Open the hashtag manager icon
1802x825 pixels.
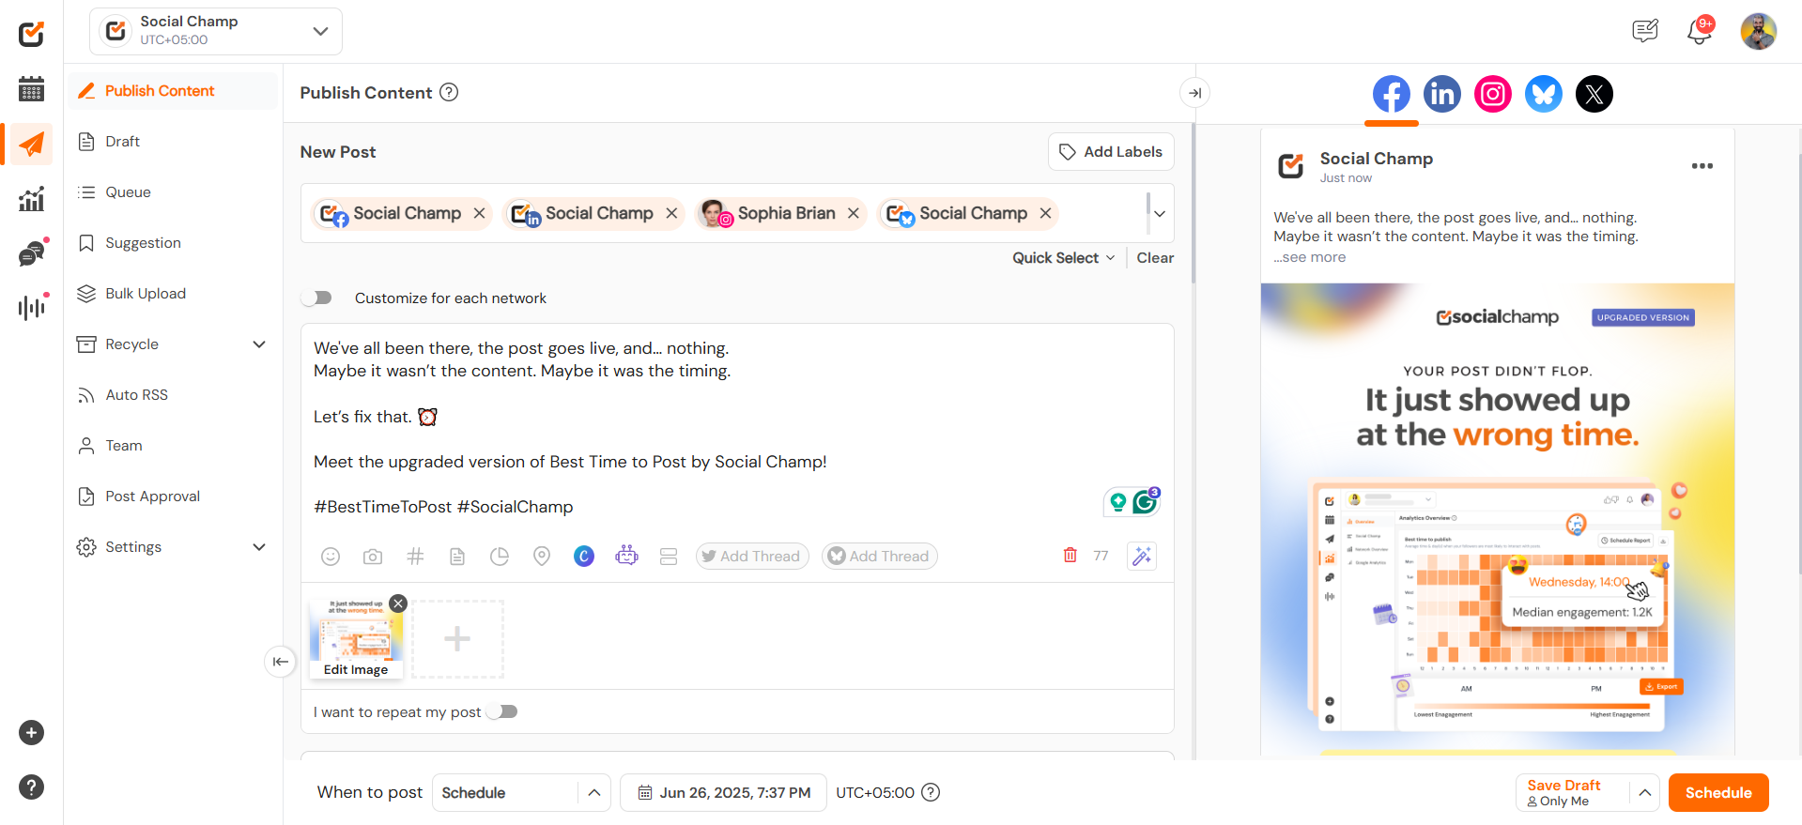coord(415,557)
